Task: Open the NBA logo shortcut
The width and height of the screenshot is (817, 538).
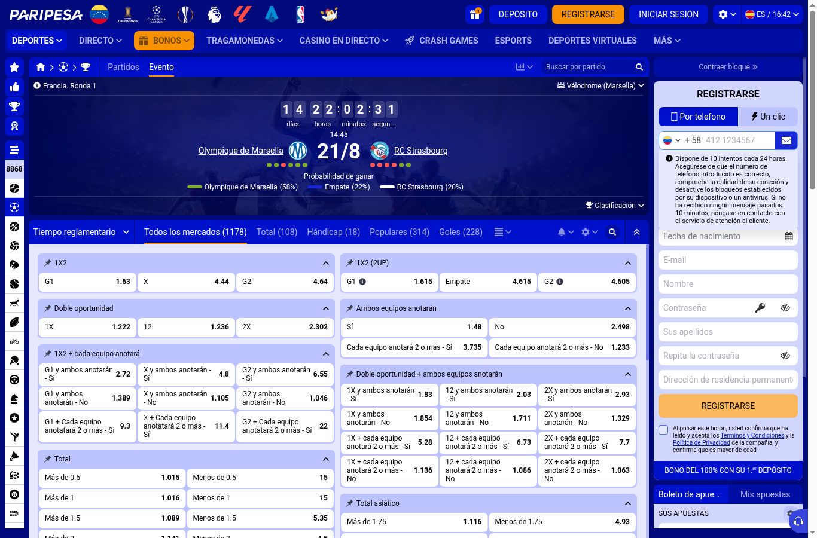Action: pyautogui.click(x=300, y=14)
